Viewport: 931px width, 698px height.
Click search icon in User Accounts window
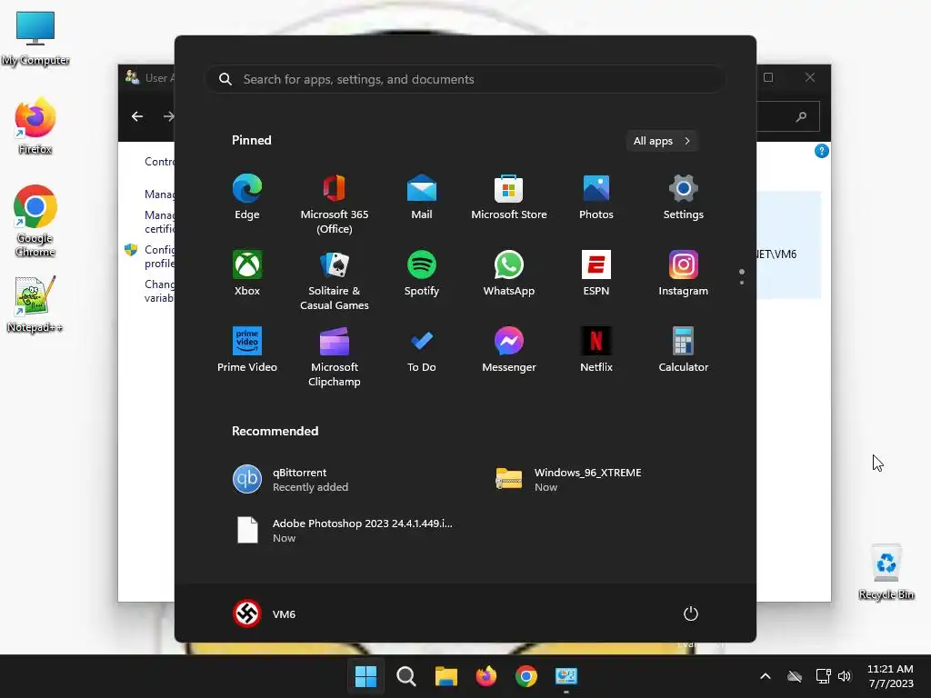click(802, 116)
